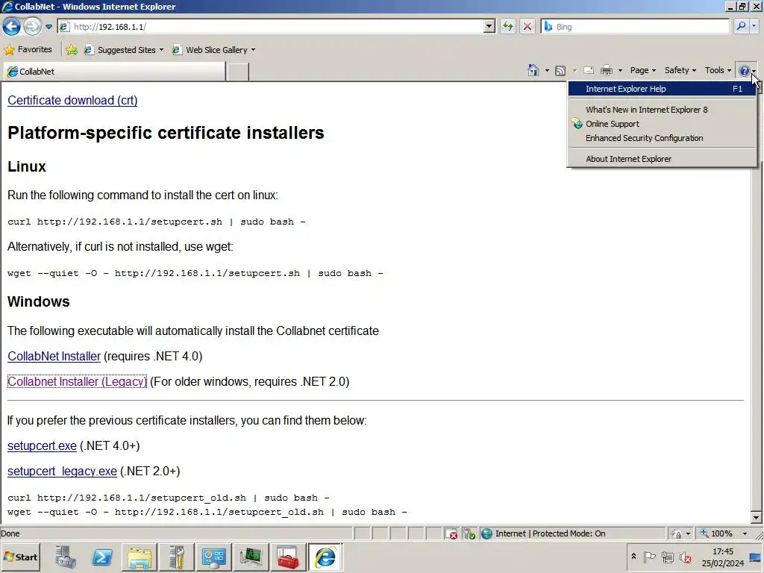The image size is (764, 573).
Task: Click the Manage Add-ons status icon
Action: coord(469,533)
